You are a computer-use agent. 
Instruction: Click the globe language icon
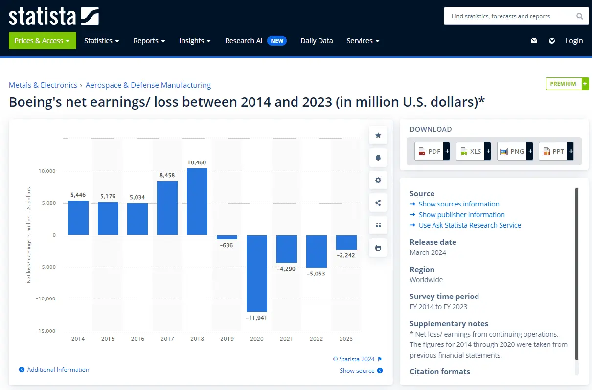click(552, 41)
